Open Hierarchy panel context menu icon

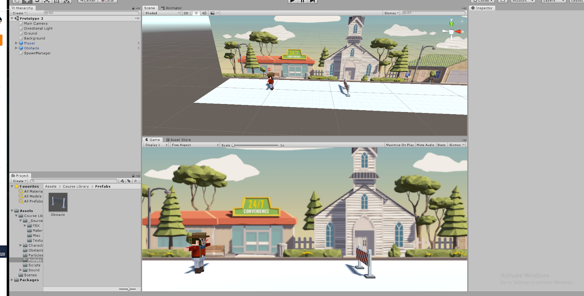click(x=138, y=8)
